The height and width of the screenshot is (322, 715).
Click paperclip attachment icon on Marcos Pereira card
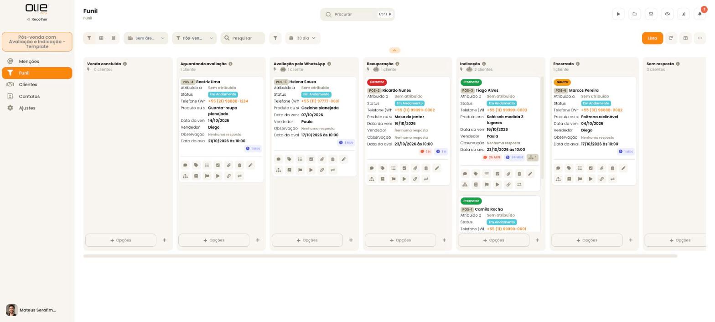601,168
